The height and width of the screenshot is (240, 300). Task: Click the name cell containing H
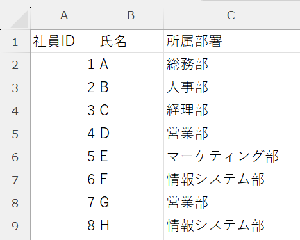click(131, 226)
